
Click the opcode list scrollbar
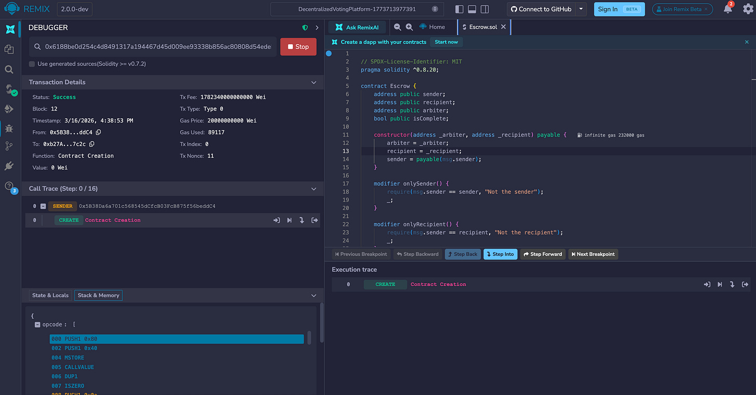[309, 338]
